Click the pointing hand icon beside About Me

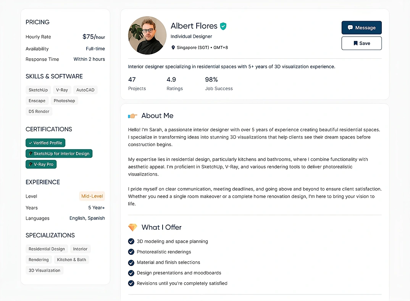click(x=132, y=116)
